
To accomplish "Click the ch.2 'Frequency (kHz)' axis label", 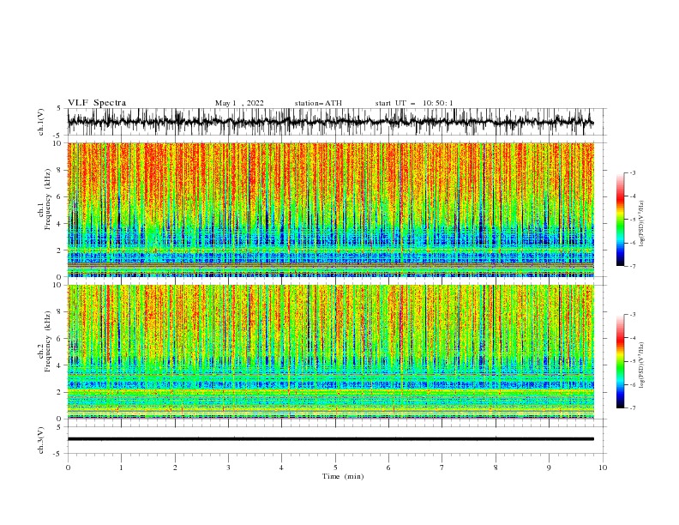I will click(48, 341).
